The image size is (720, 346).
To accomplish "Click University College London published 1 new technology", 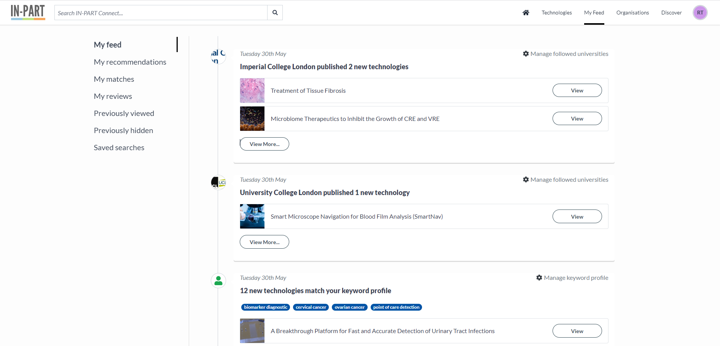I will click(325, 193).
